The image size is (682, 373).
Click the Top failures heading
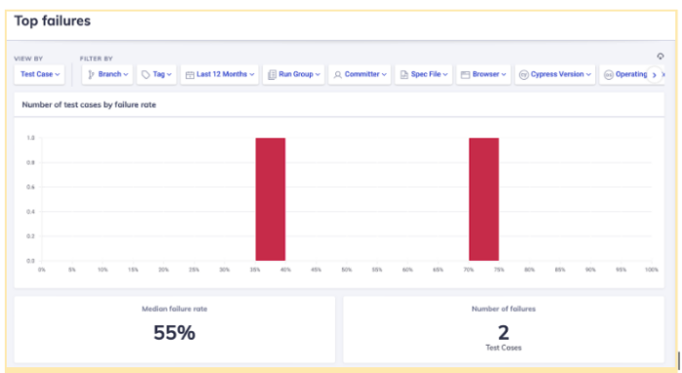coord(53,20)
